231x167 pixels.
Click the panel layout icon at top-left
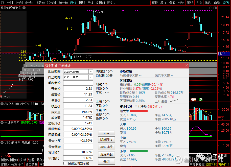pos(3,3)
